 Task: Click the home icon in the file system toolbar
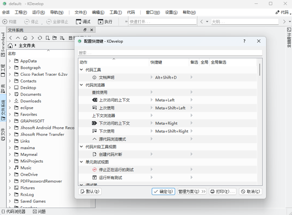click(25, 38)
